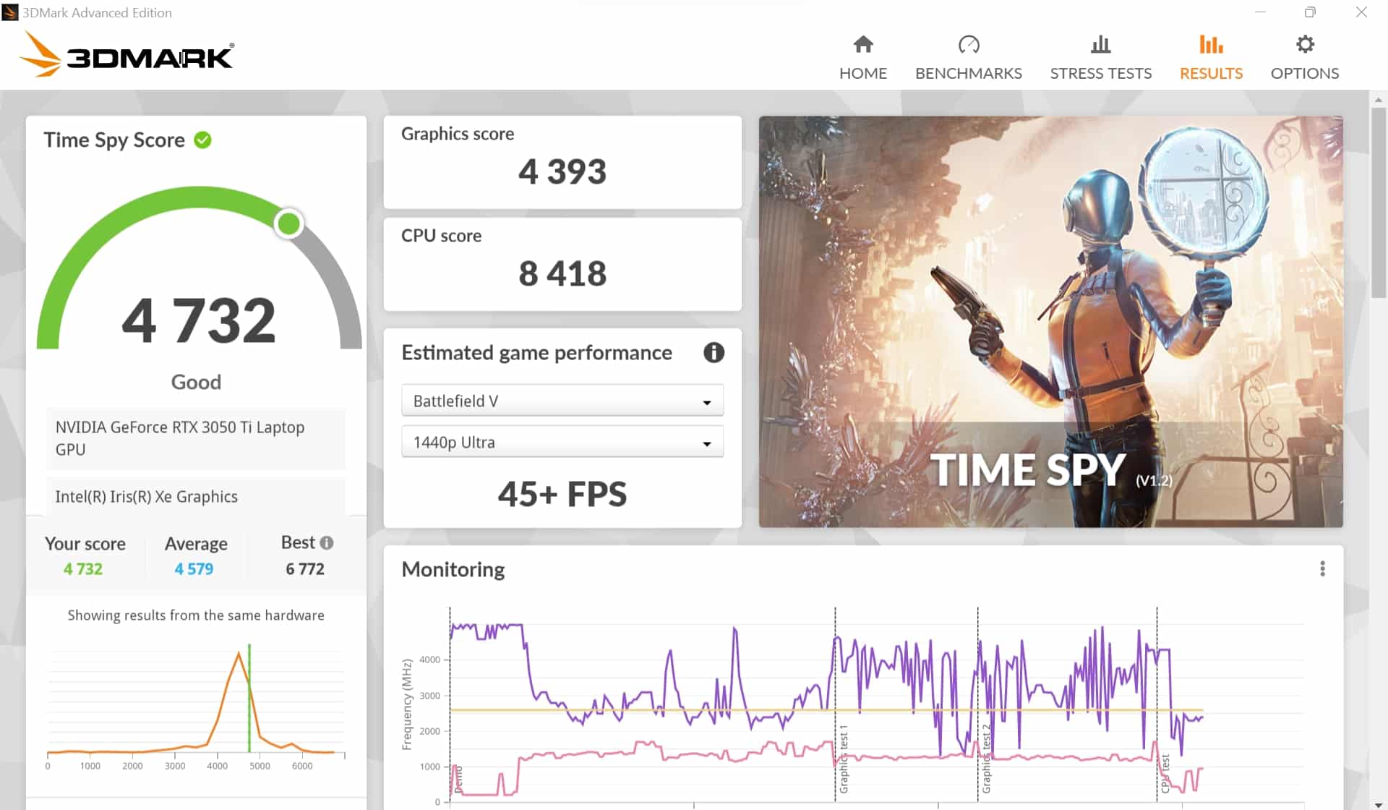Click the 3DMark logo
This screenshot has width=1388, height=810.
point(127,55)
